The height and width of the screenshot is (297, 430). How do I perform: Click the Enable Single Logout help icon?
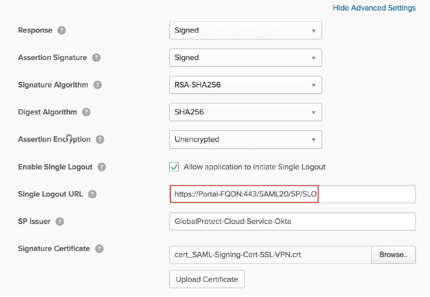102,167
